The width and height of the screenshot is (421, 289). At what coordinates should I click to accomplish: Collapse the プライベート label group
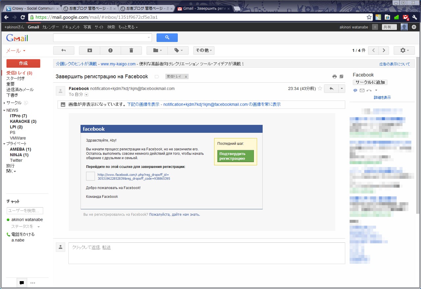pos(4,144)
